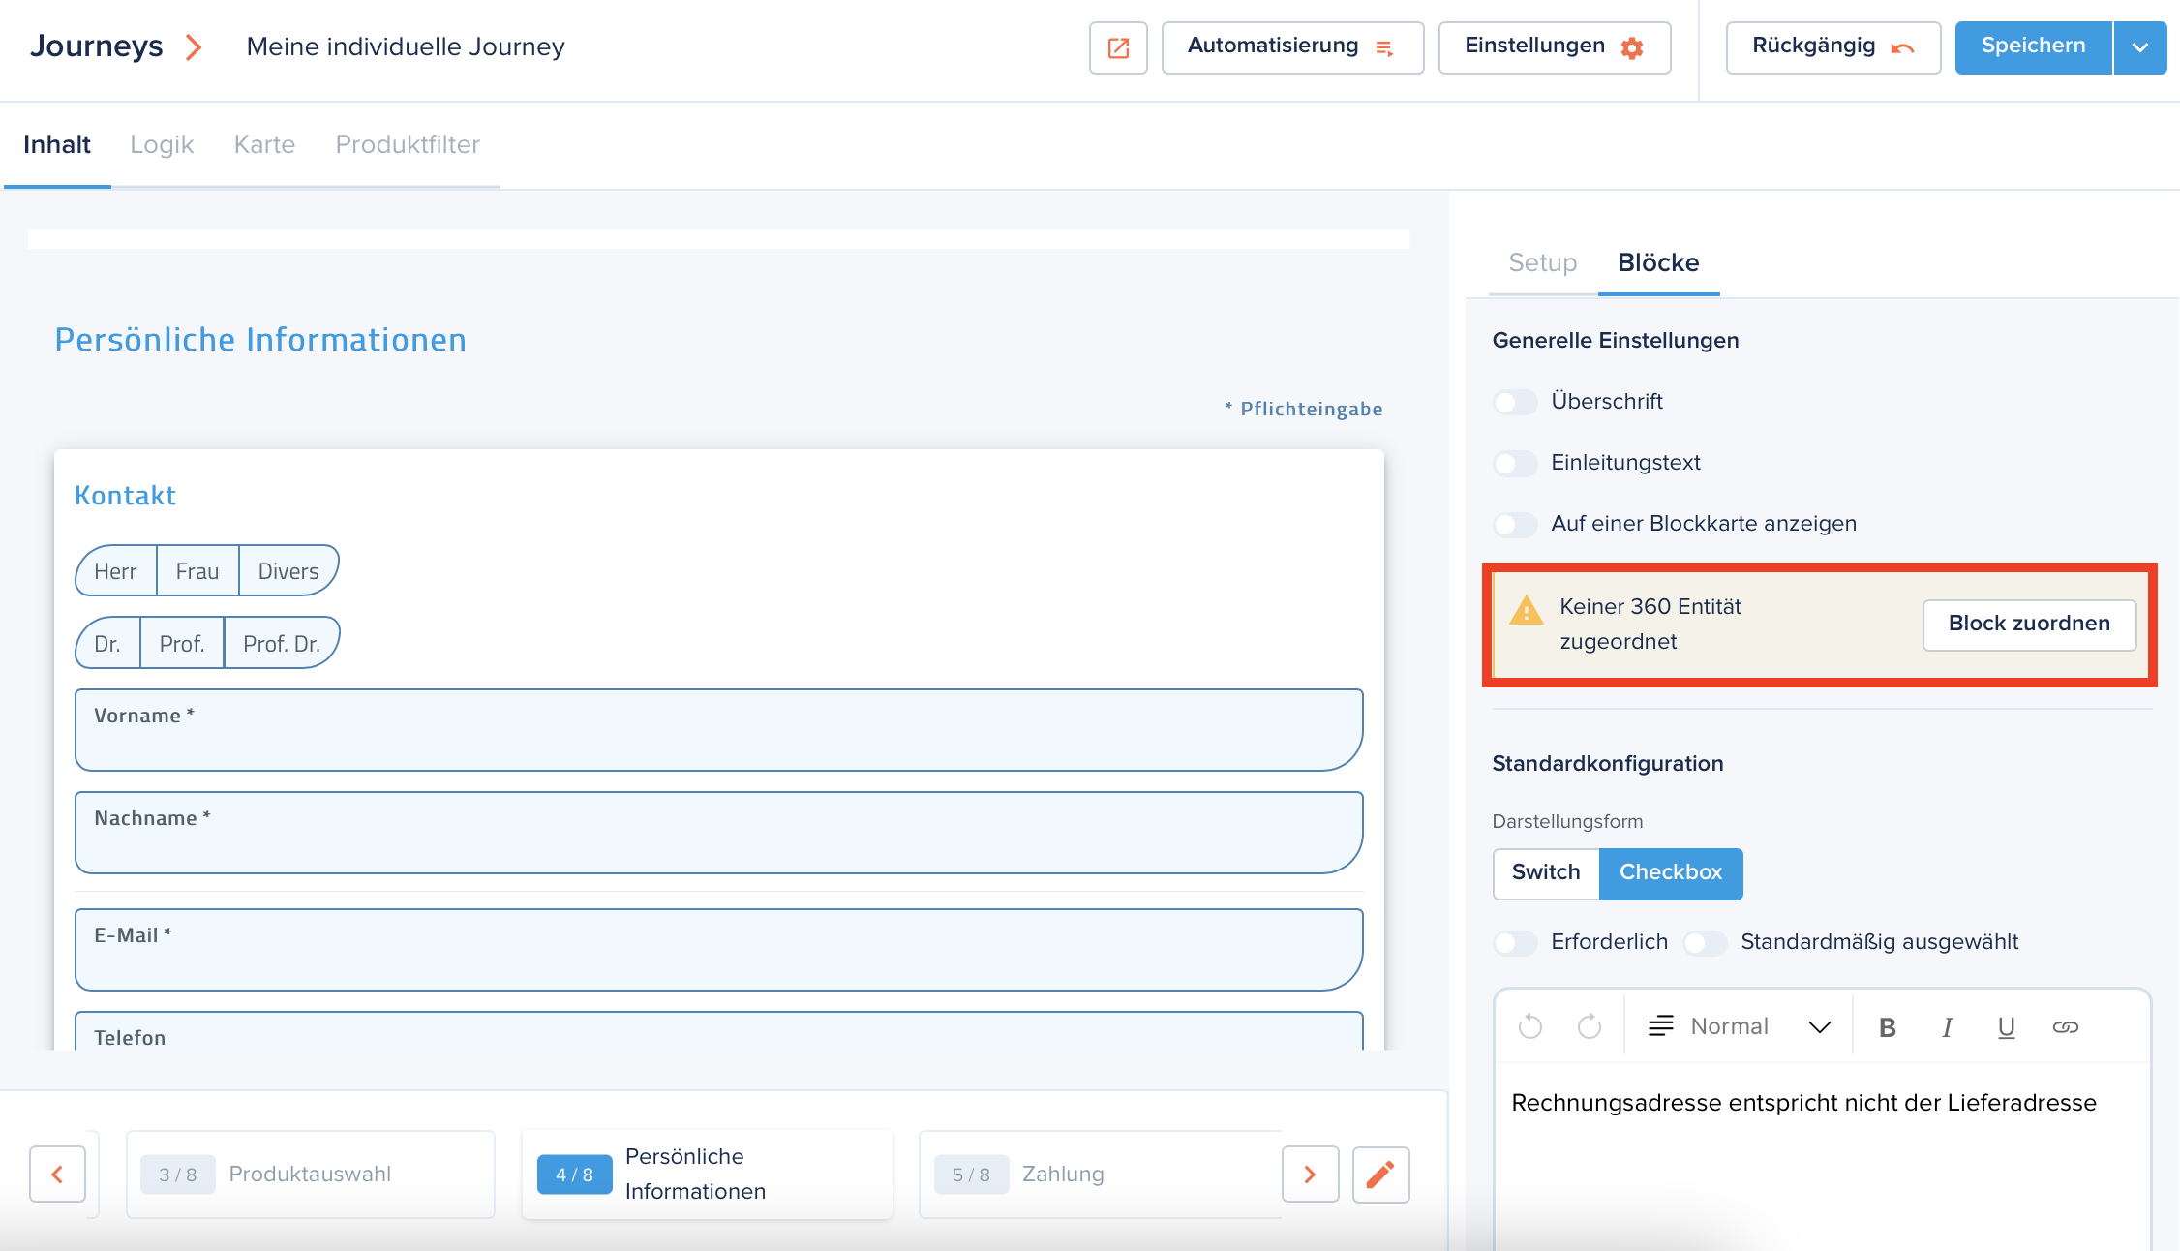The image size is (2180, 1251).
Task: Click the Persönliche Informationen page title
Action: (x=260, y=340)
